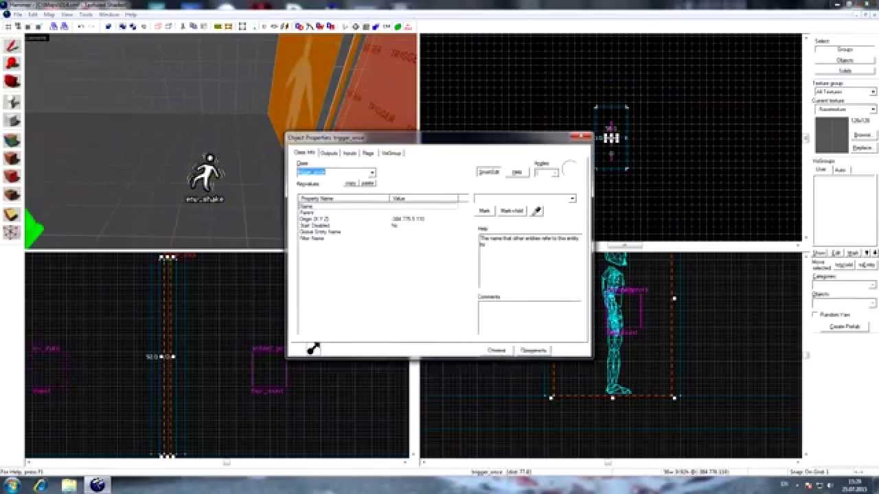Click the Ungroup objects toolbar icon
The image size is (879, 494).
(133, 27)
